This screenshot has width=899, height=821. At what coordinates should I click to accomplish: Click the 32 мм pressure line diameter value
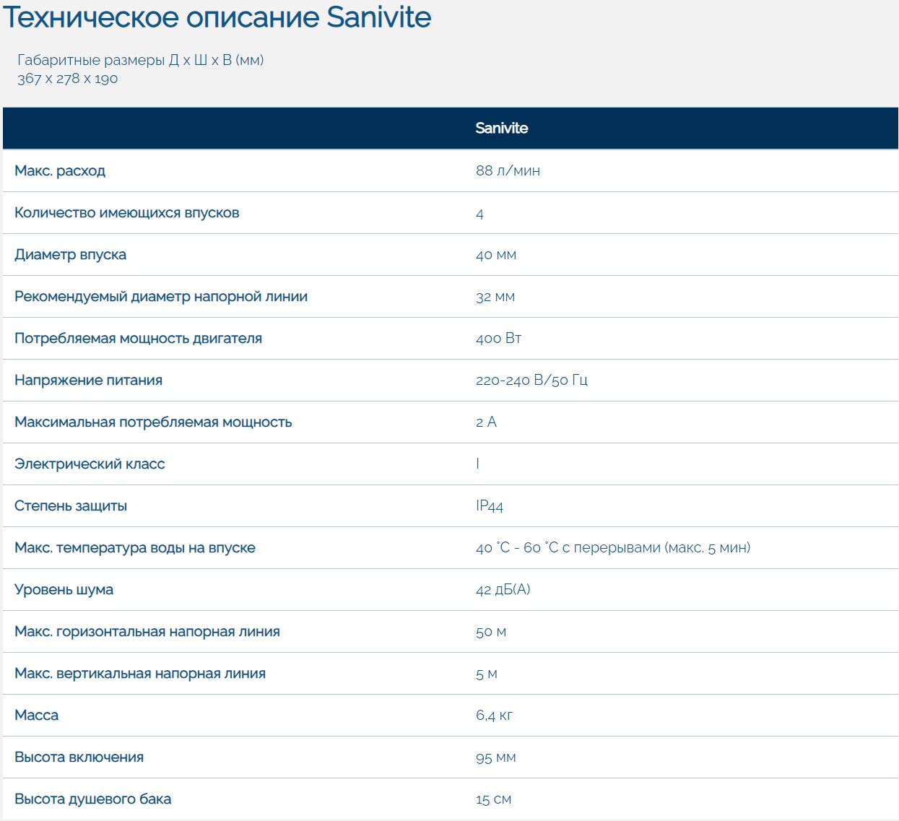coord(495,297)
